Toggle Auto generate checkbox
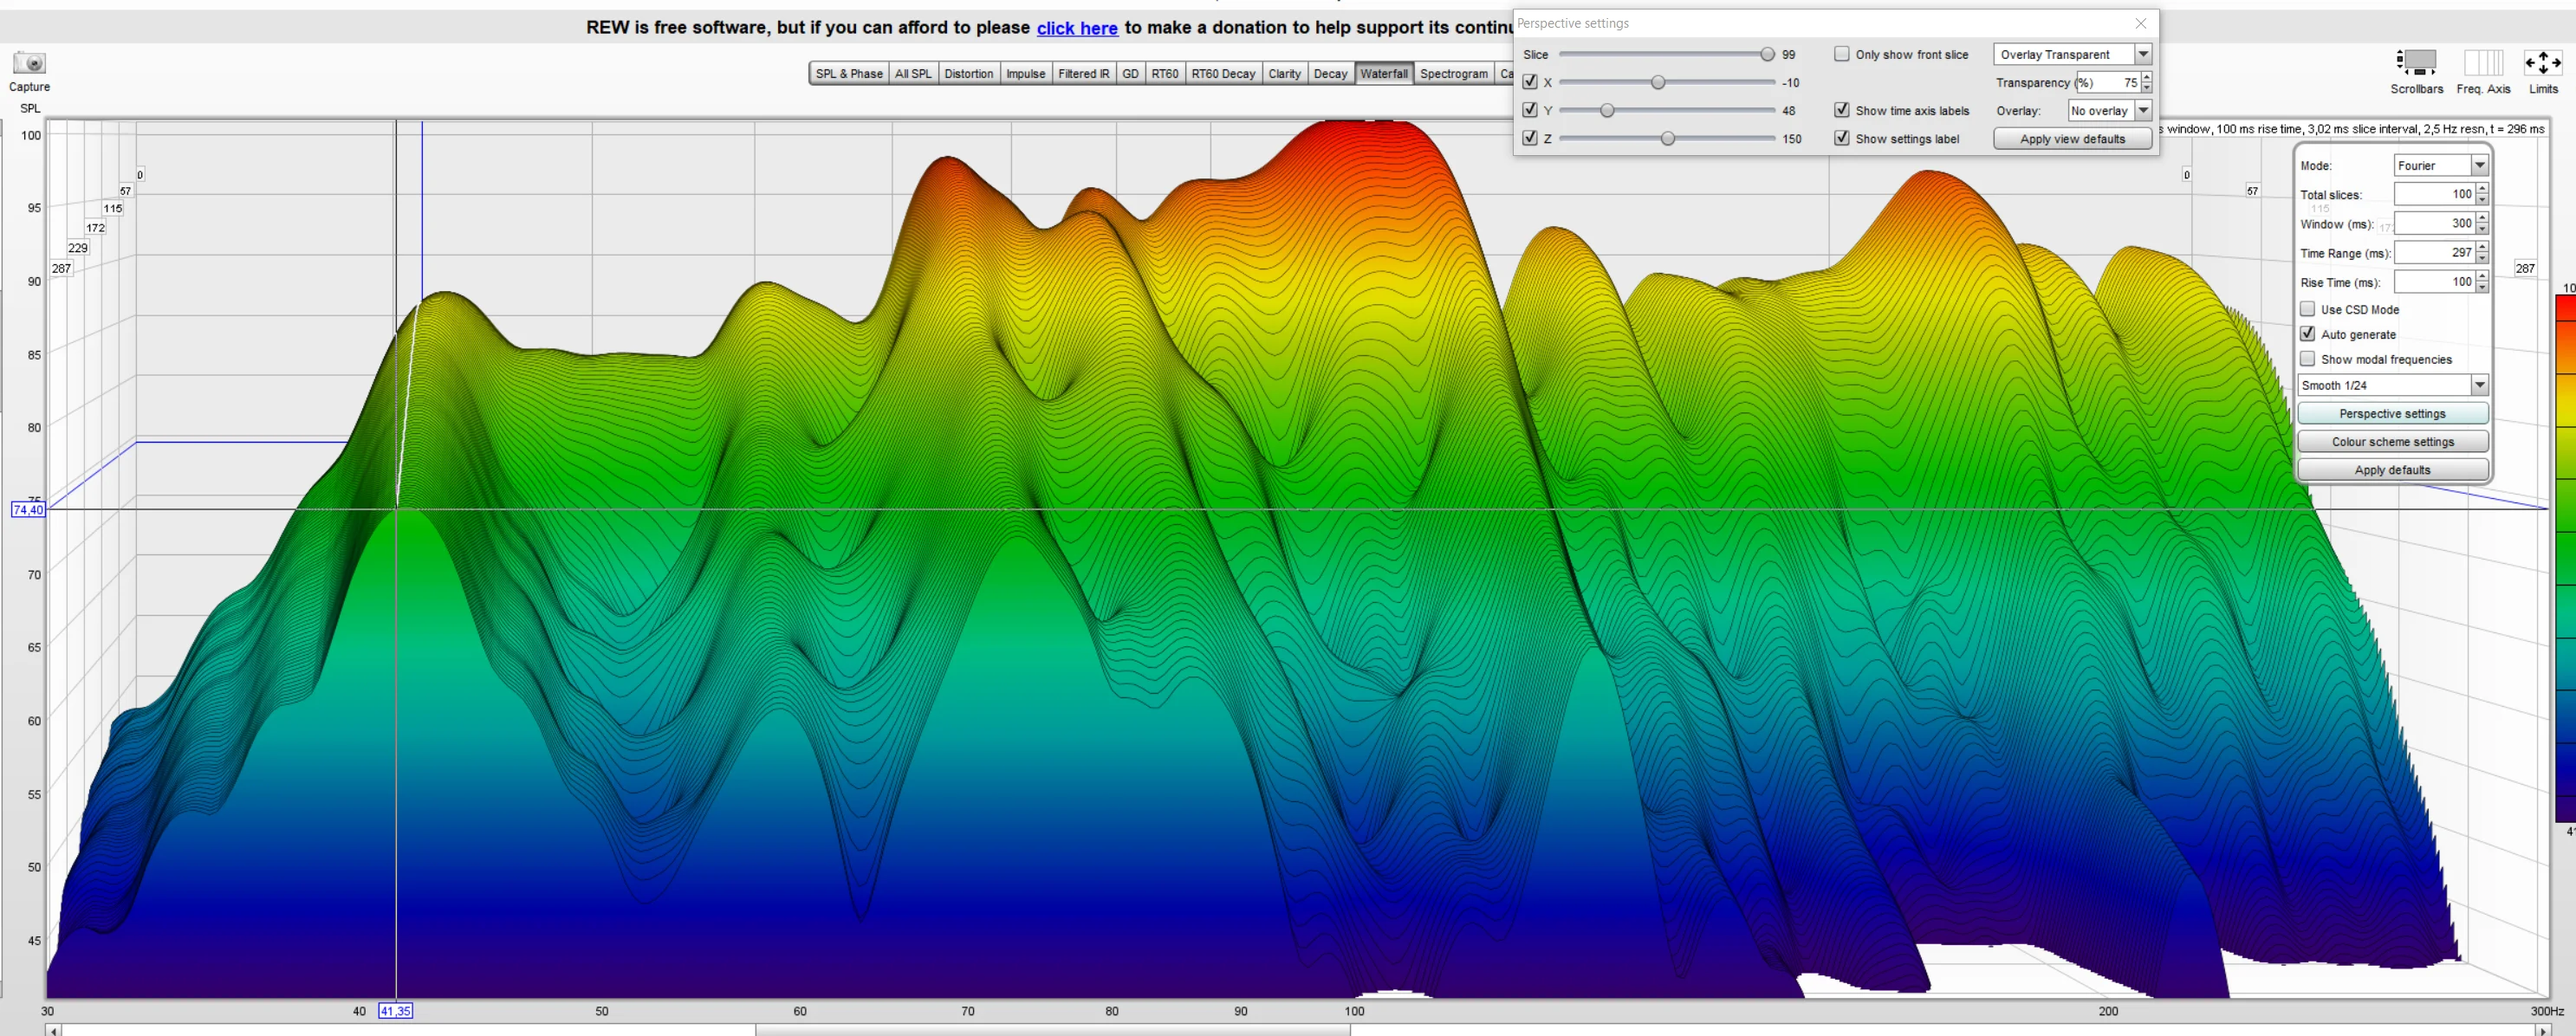2576x1036 pixels. pos(2308,334)
